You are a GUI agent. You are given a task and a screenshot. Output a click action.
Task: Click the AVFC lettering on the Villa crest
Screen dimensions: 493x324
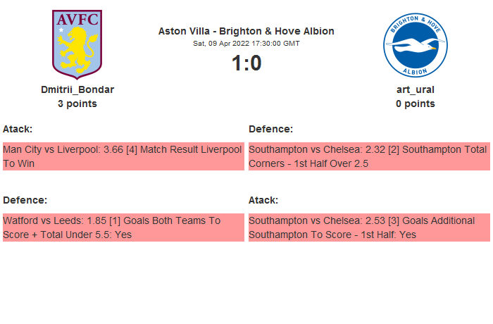pyautogui.click(x=77, y=20)
